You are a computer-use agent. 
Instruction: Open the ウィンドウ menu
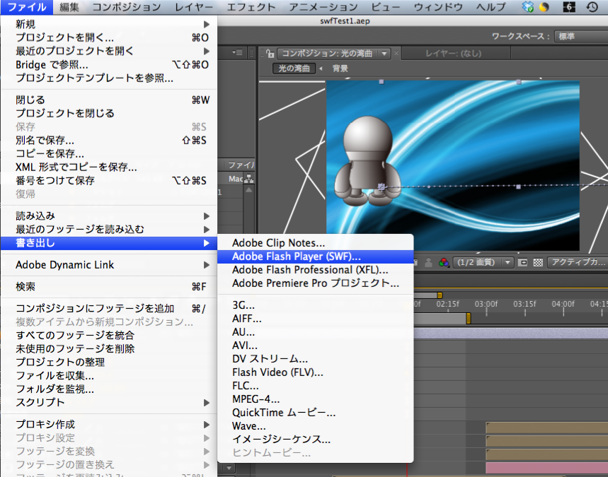tap(439, 7)
